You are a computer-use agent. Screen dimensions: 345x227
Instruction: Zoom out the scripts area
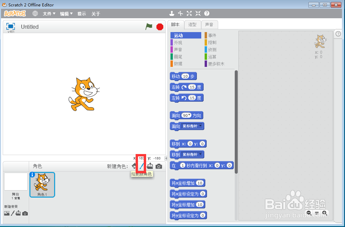coord(309,213)
